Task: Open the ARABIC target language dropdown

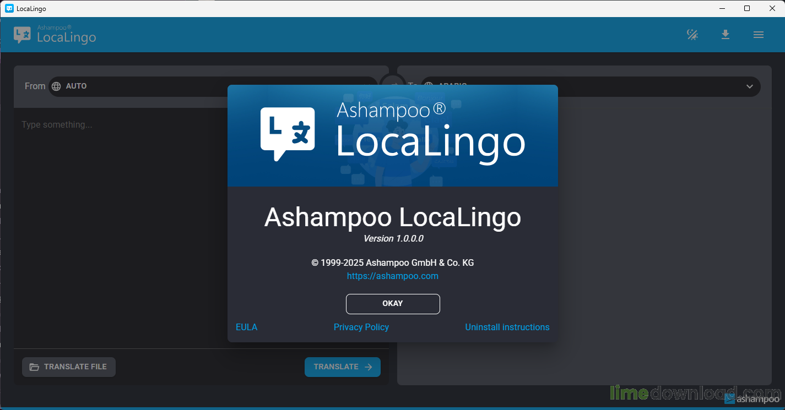Action: [589, 86]
